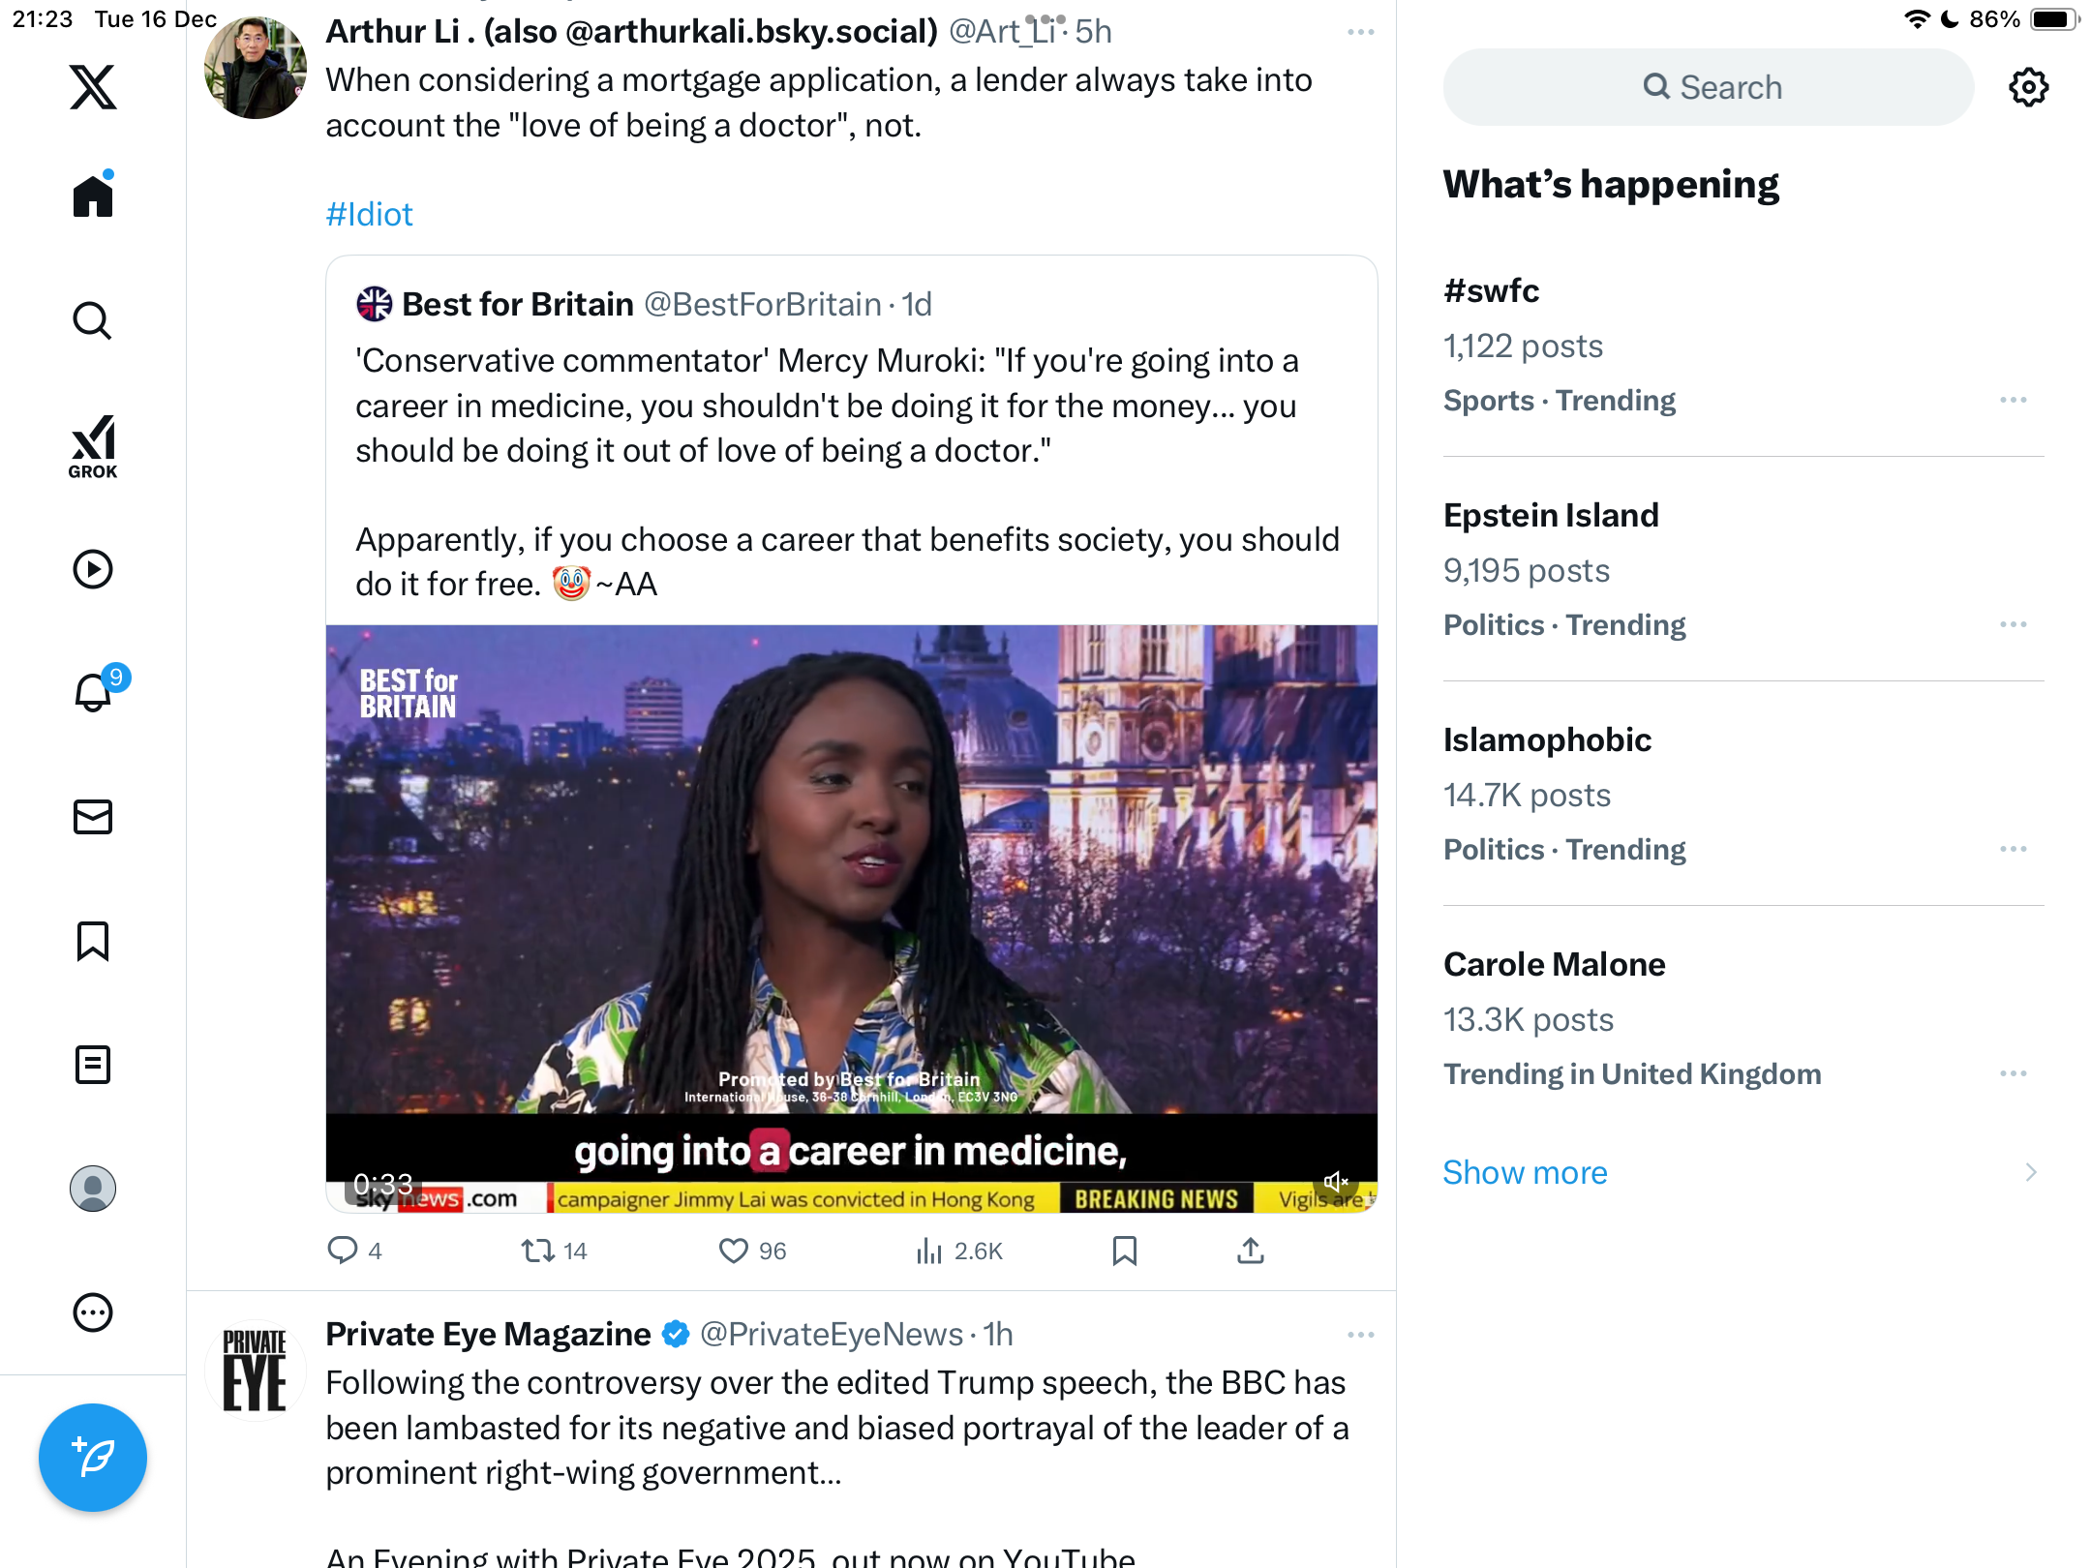The image size is (2091, 1568).
Task: Bookmark Arthur Li's post
Action: click(x=1124, y=1251)
